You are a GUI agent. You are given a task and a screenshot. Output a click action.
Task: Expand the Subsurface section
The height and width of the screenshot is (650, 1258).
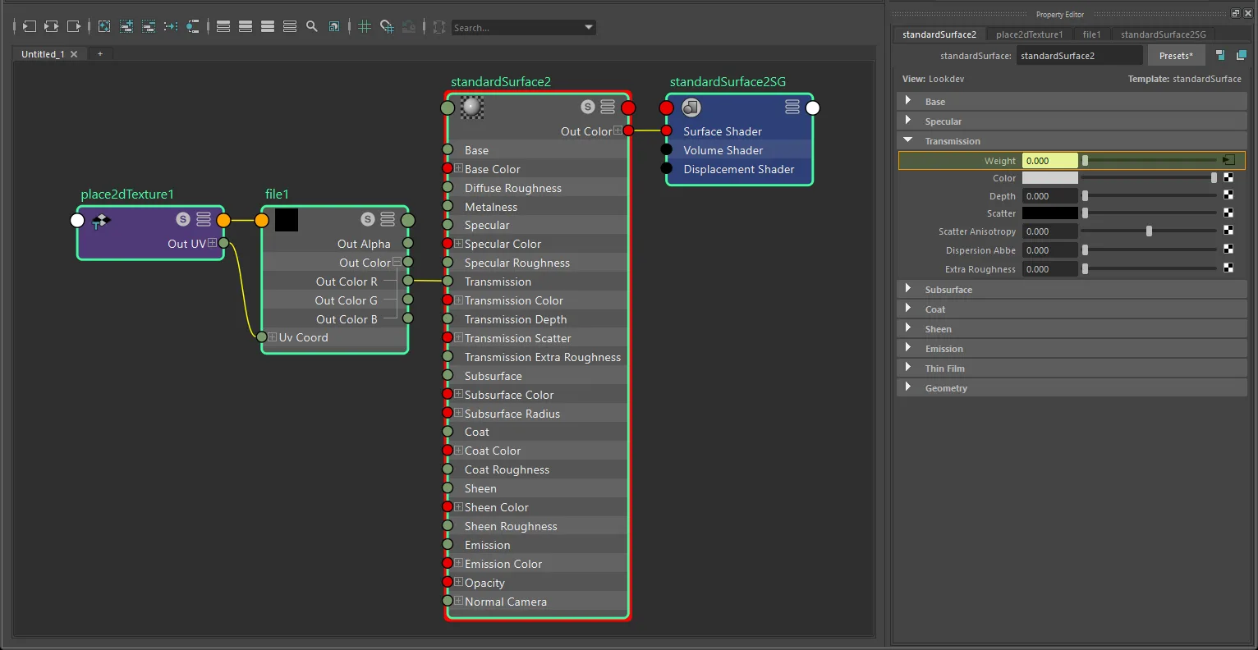[x=908, y=288]
